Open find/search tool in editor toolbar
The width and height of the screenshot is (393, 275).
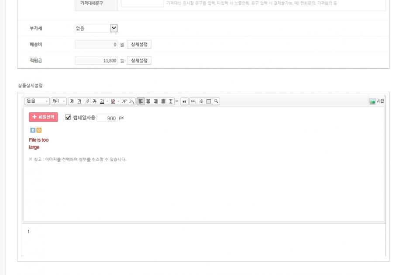tap(216, 101)
